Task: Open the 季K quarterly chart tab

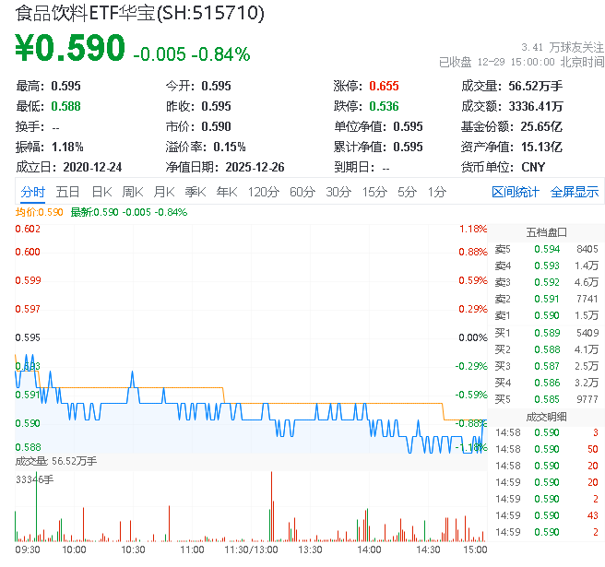Action: tap(195, 192)
